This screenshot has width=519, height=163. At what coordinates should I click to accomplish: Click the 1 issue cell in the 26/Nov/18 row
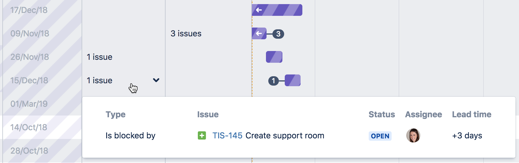click(100, 57)
